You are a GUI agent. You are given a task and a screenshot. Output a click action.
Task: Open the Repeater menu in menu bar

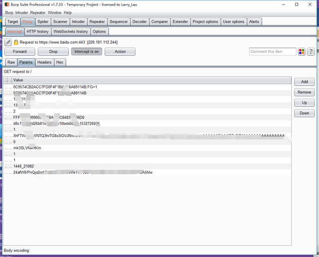coord(38,12)
